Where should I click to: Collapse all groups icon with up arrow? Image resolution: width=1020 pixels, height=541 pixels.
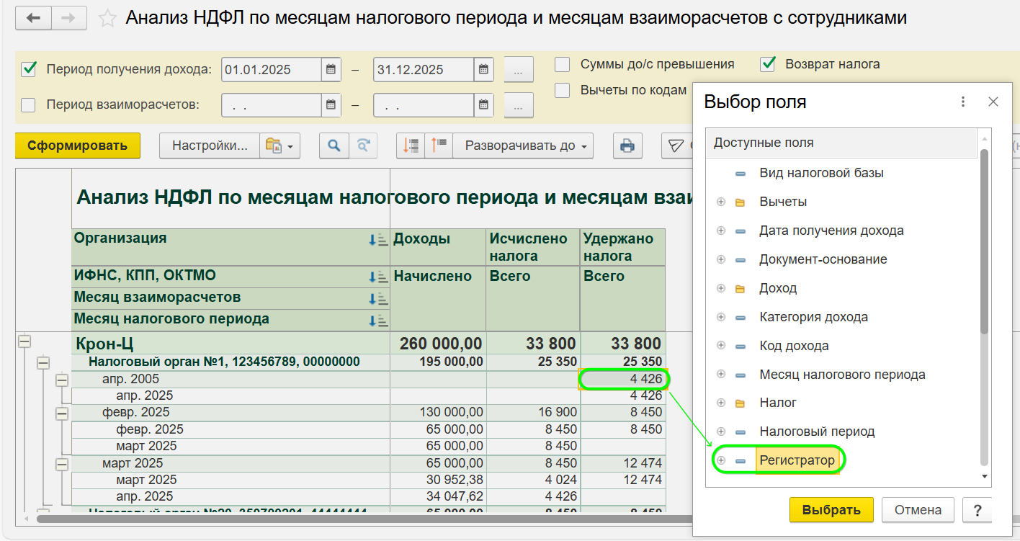pyautogui.click(x=439, y=146)
